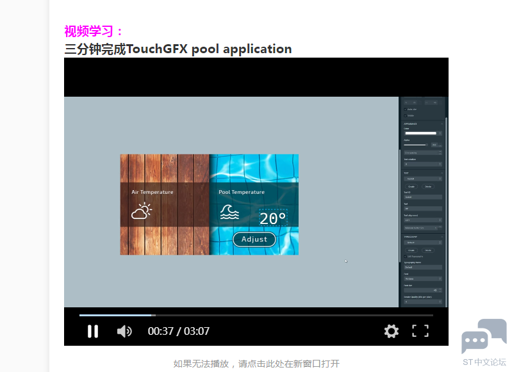The width and height of the screenshot is (512, 372).
Task: Open the Font dropdown in properties panel
Action: point(423,279)
